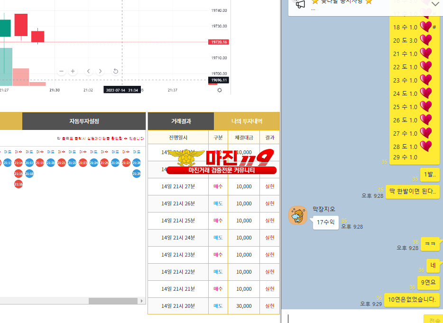
Task: Shift the chart left with the back arrow
Action: (88, 71)
